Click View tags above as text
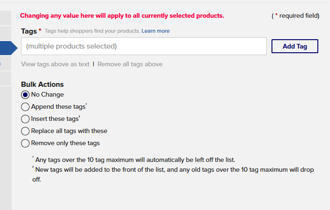Screen dimensions: 330x210 click(x=55, y=64)
